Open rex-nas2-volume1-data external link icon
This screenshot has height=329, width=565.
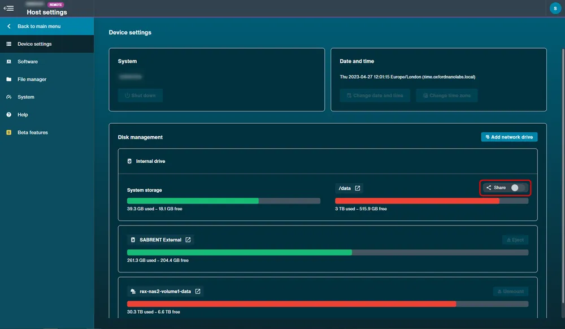197,291
